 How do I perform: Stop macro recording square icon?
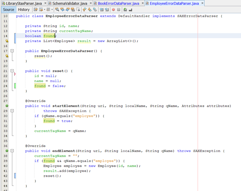[119, 10]
